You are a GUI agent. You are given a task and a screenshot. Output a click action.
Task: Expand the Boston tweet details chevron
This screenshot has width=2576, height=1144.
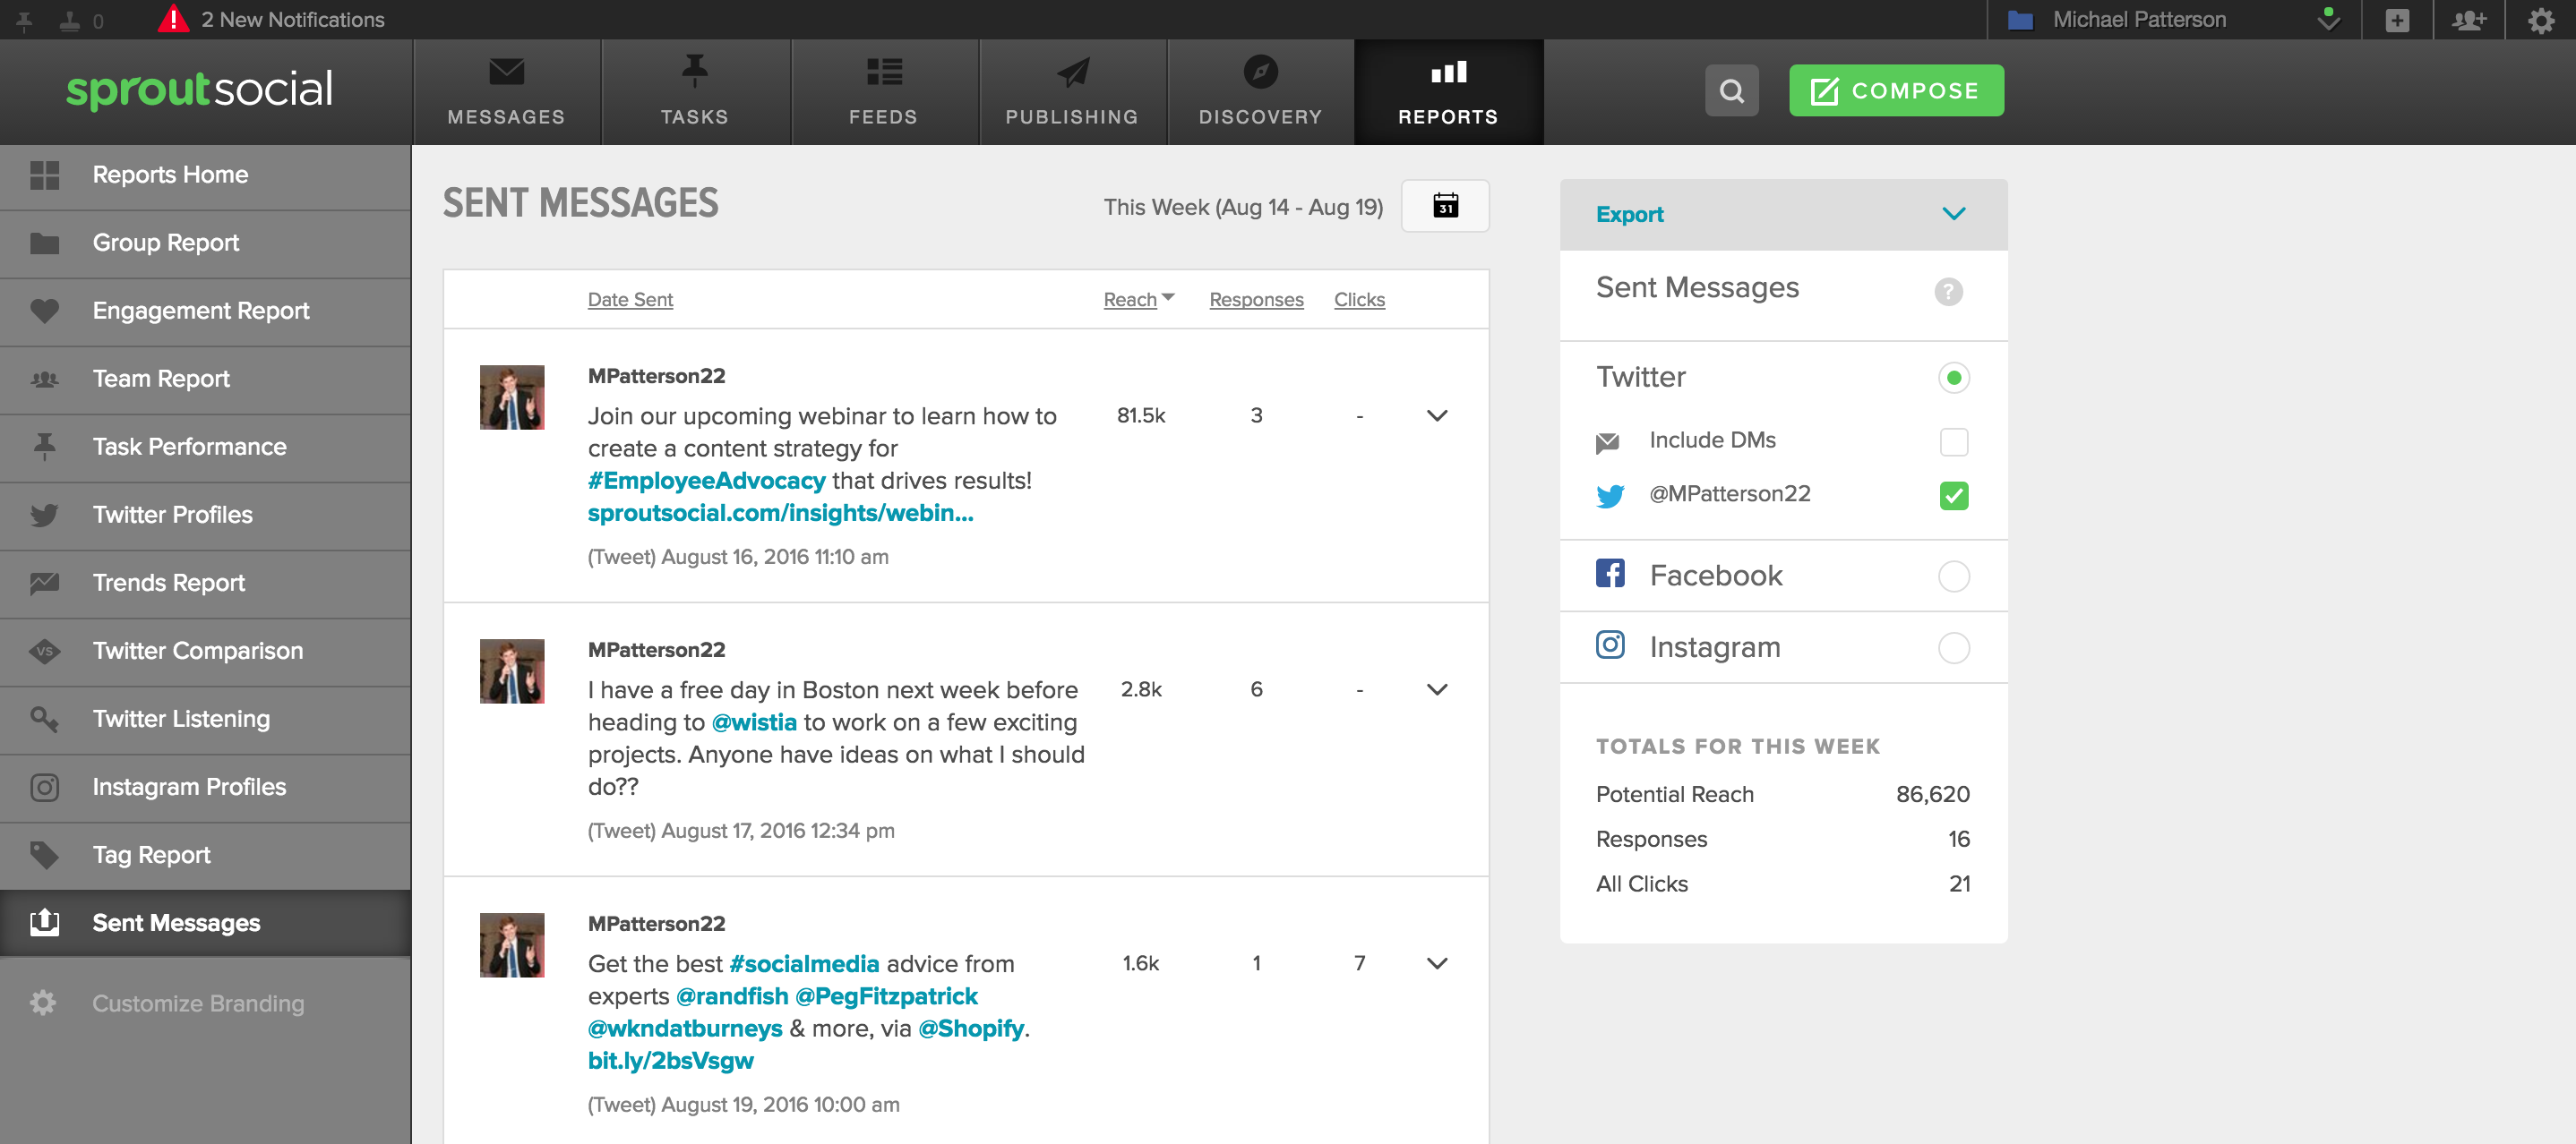pos(1436,689)
